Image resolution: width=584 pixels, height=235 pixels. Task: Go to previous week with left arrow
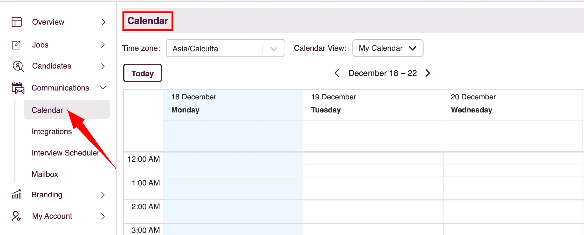tap(337, 73)
